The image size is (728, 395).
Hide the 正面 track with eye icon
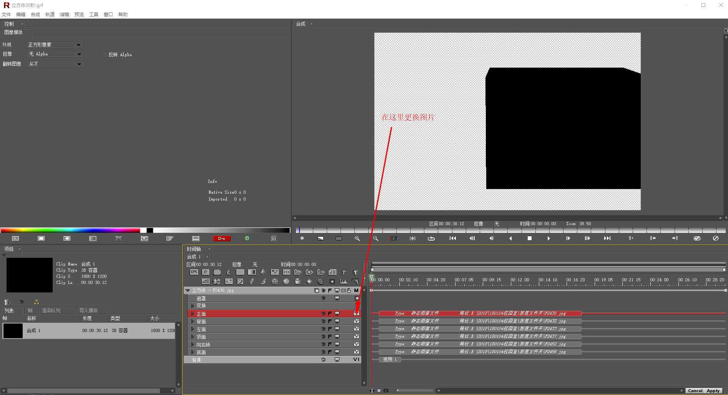(x=323, y=314)
